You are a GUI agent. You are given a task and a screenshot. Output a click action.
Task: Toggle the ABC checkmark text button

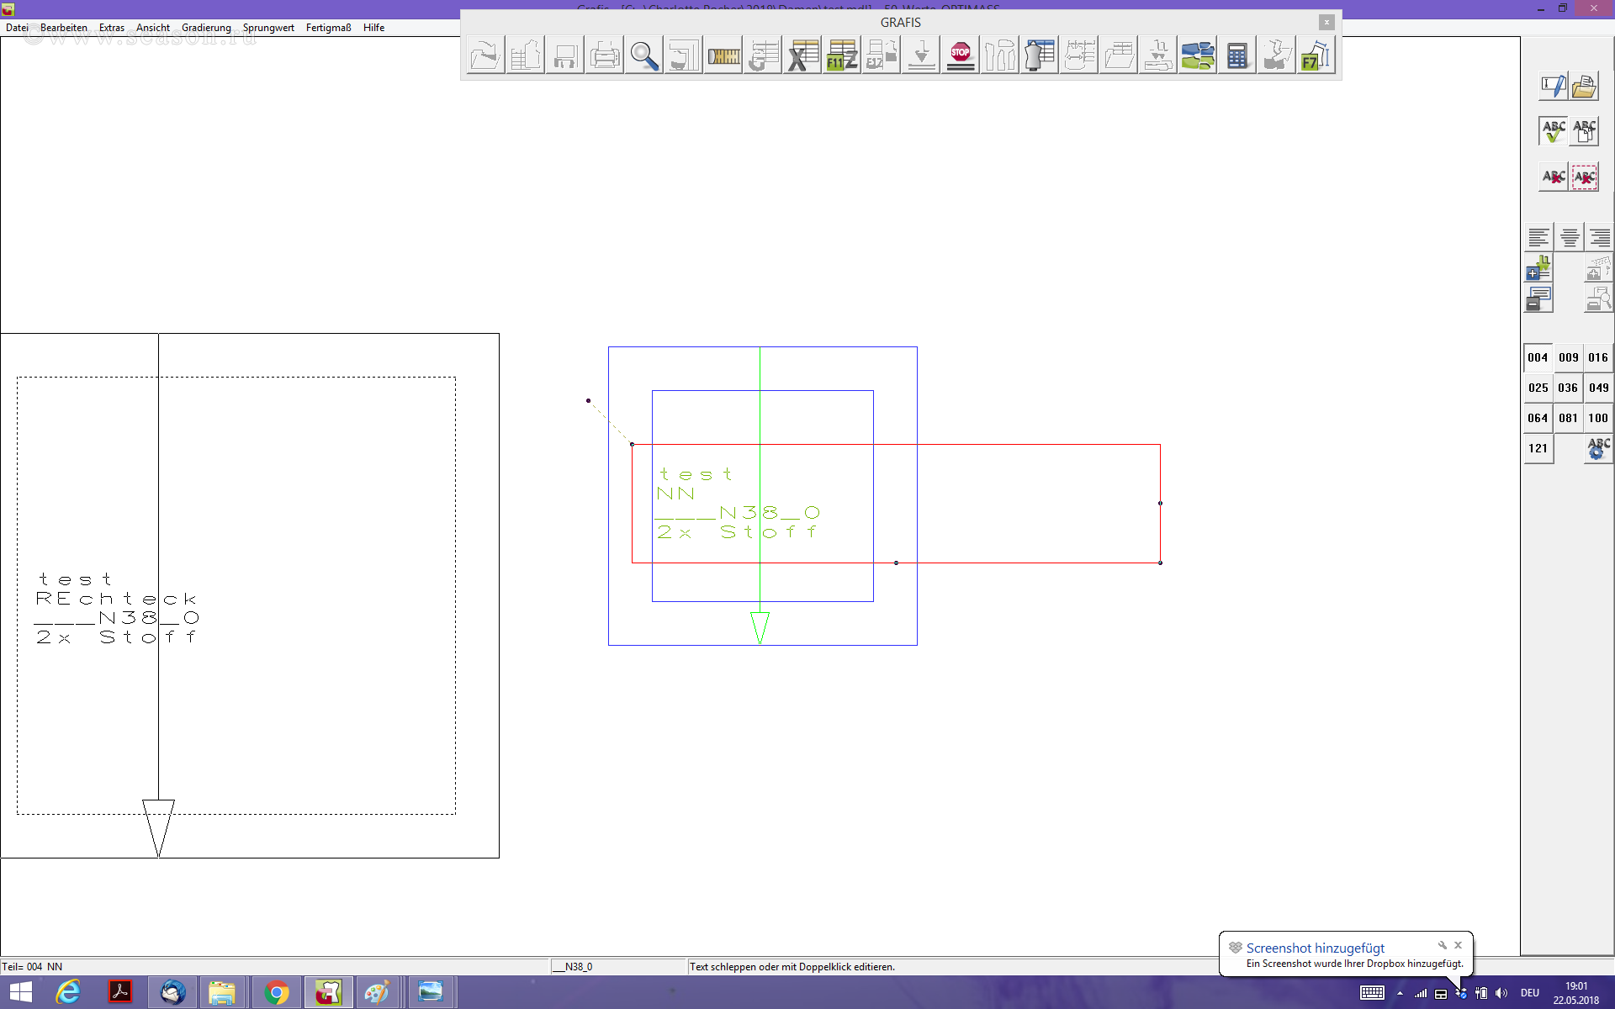[1553, 131]
